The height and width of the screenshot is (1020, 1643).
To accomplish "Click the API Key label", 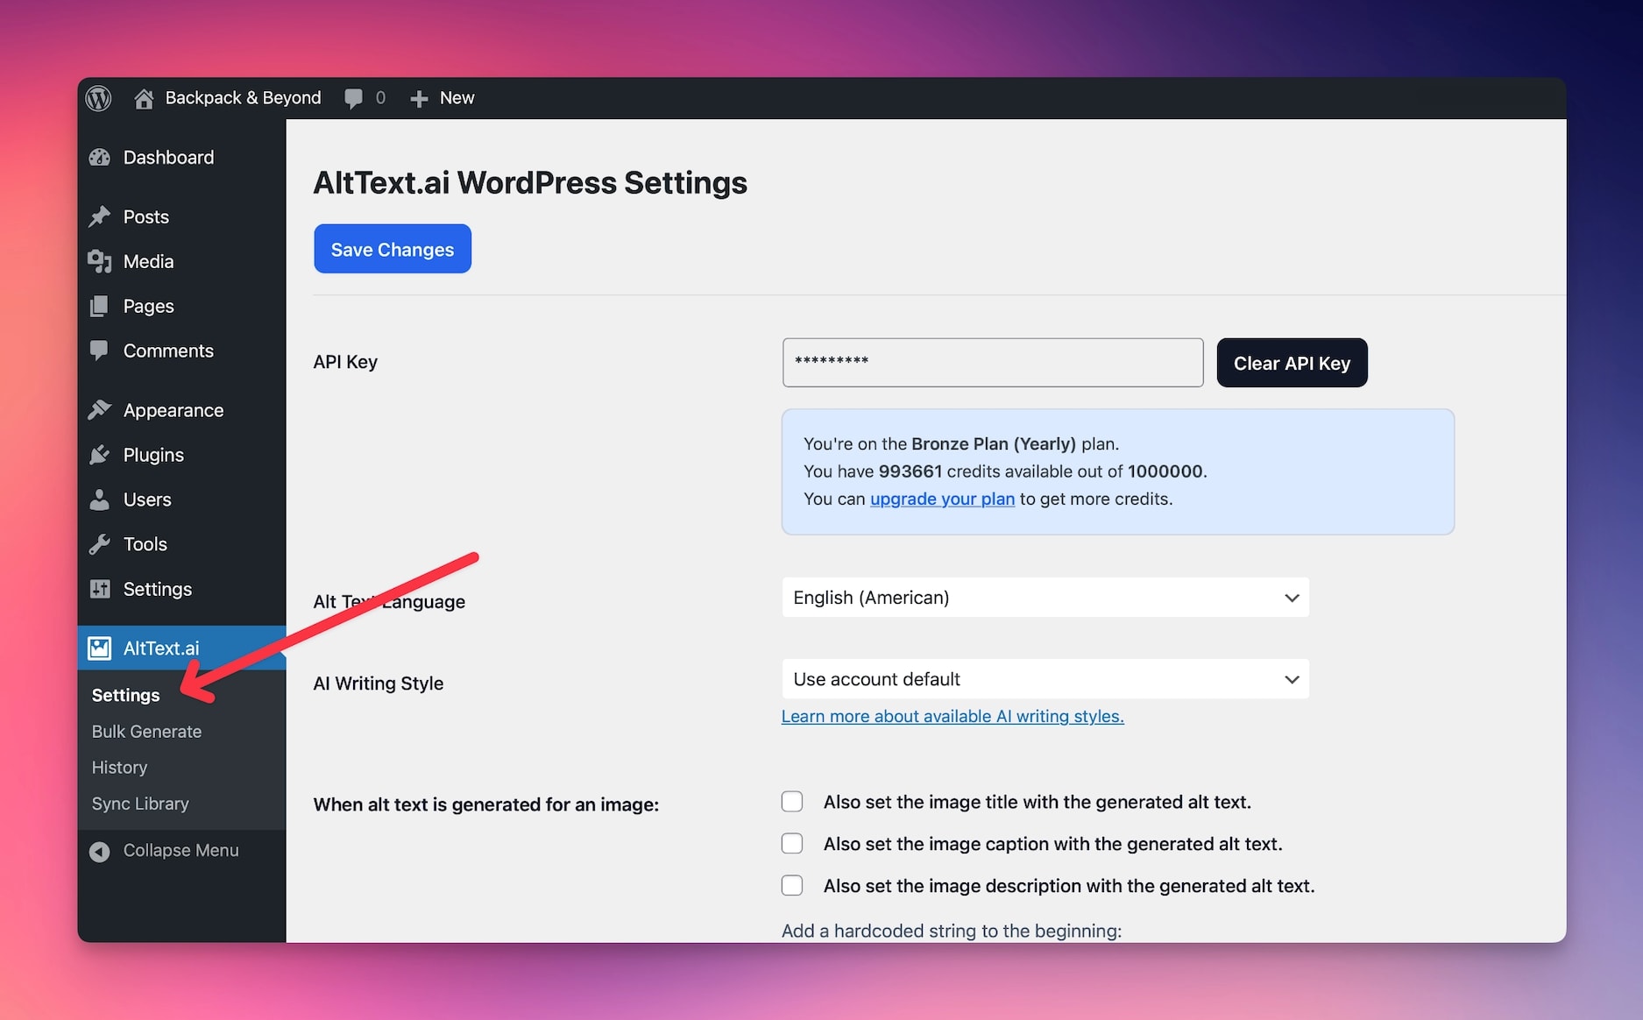I will point(345,362).
